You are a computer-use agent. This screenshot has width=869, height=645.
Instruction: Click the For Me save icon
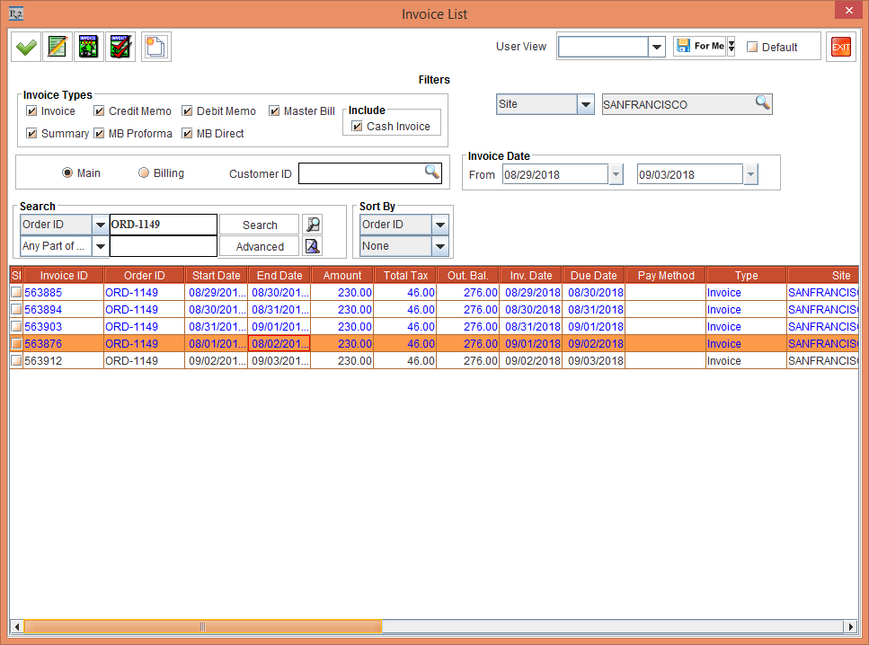click(x=683, y=47)
